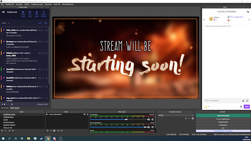Replay the Semihf2 raided your channel alert
This screenshot has height=141, width=251.
click(47, 78)
